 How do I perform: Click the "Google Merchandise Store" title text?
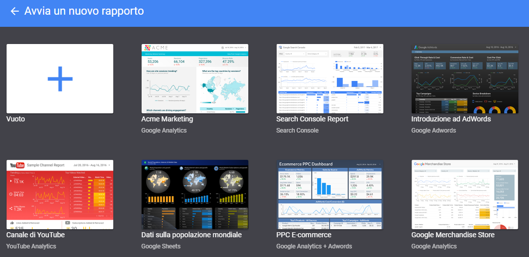(453, 235)
